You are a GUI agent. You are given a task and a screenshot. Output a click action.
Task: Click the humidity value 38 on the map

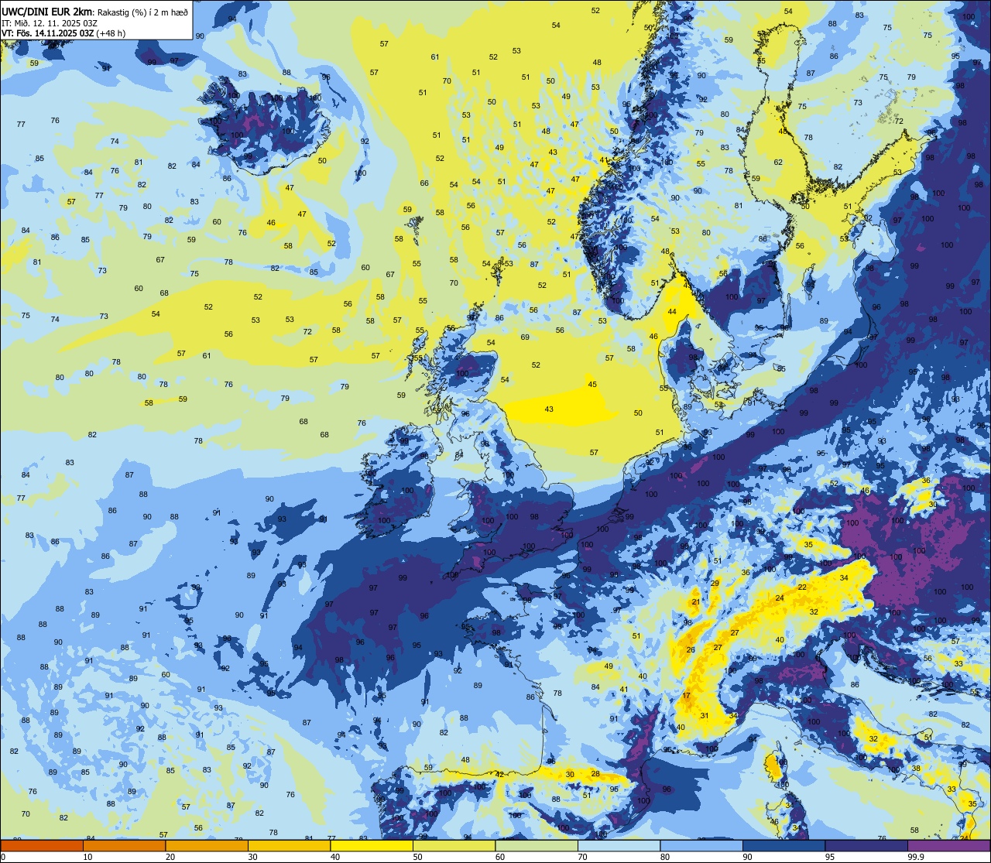click(x=915, y=768)
